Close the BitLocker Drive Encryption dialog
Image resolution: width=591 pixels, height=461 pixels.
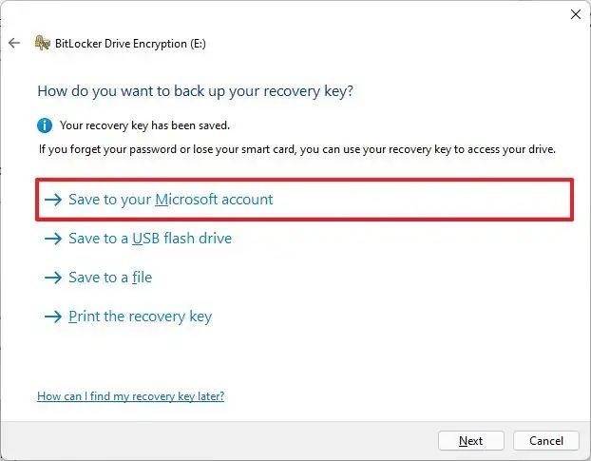click(x=575, y=13)
